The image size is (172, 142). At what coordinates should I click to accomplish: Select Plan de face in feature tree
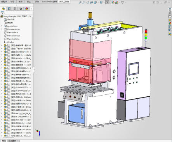coord(12,32)
